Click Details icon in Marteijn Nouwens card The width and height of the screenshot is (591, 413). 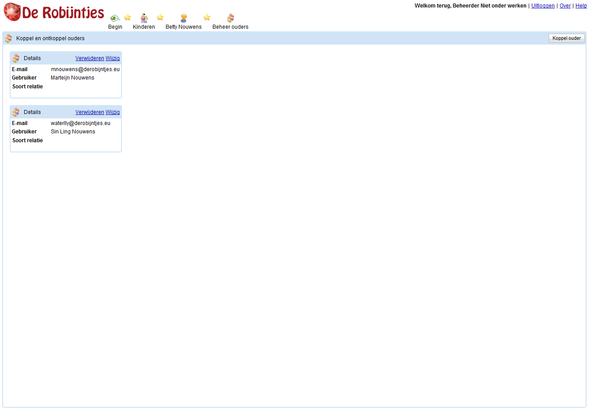16,58
